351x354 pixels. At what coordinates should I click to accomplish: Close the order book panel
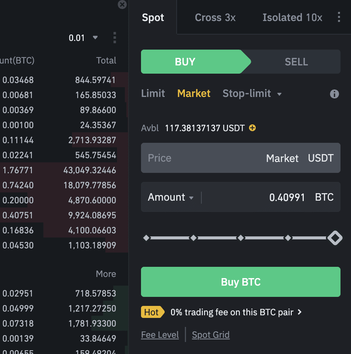click(122, 5)
